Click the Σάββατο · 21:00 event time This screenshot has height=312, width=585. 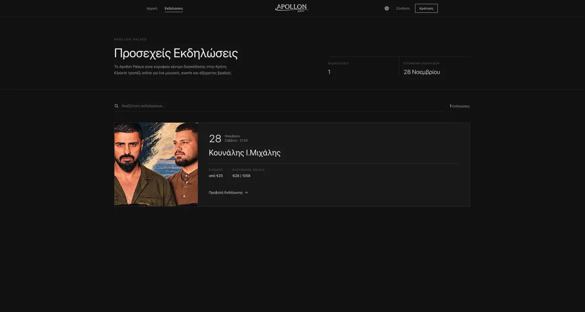pyautogui.click(x=236, y=140)
